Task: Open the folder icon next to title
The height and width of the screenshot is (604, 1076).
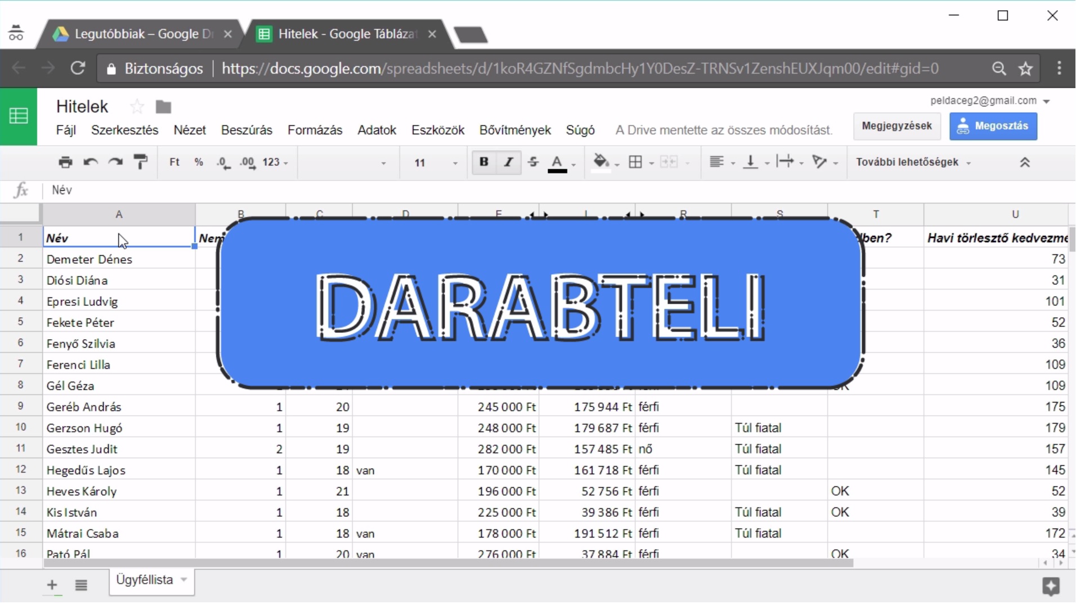Action: tap(163, 107)
